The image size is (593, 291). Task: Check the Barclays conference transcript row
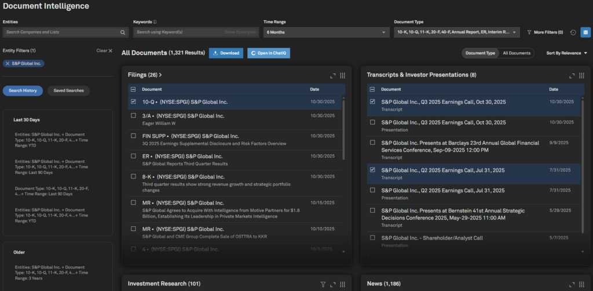372,143
